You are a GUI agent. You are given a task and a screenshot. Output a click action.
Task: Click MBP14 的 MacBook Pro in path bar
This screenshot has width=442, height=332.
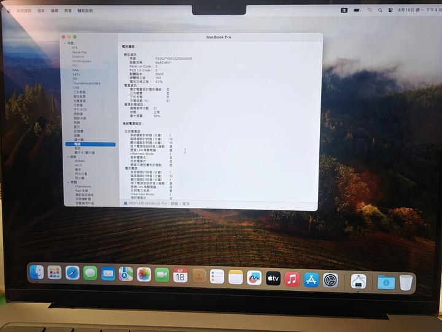(x=148, y=204)
